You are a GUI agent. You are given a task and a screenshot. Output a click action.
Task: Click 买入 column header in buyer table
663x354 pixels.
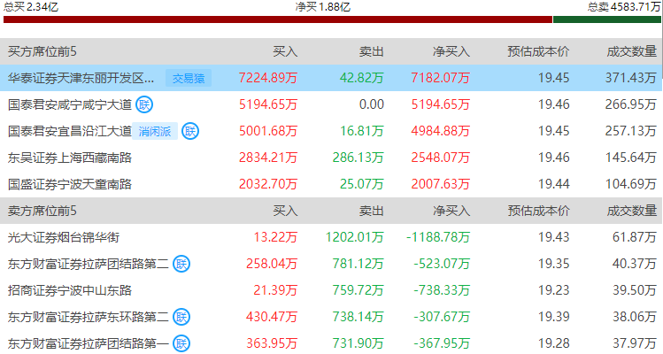click(285, 51)
